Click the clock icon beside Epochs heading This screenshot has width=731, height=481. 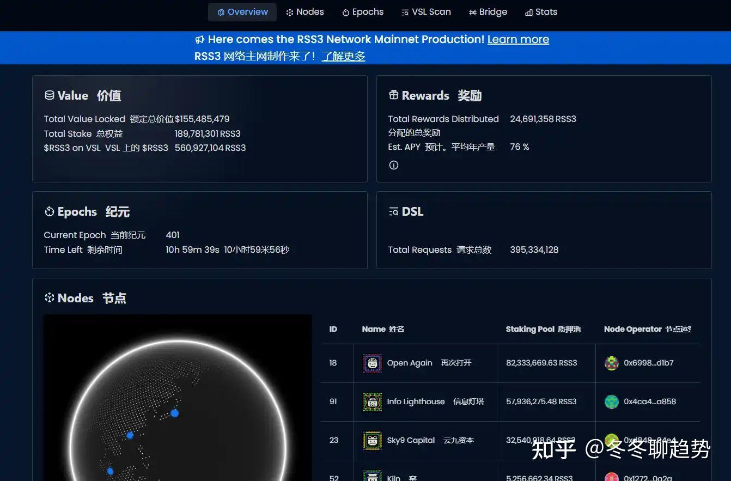point(49,211)
